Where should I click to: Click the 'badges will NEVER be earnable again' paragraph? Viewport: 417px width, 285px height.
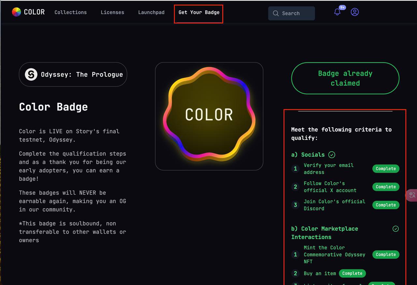[72, 201]
